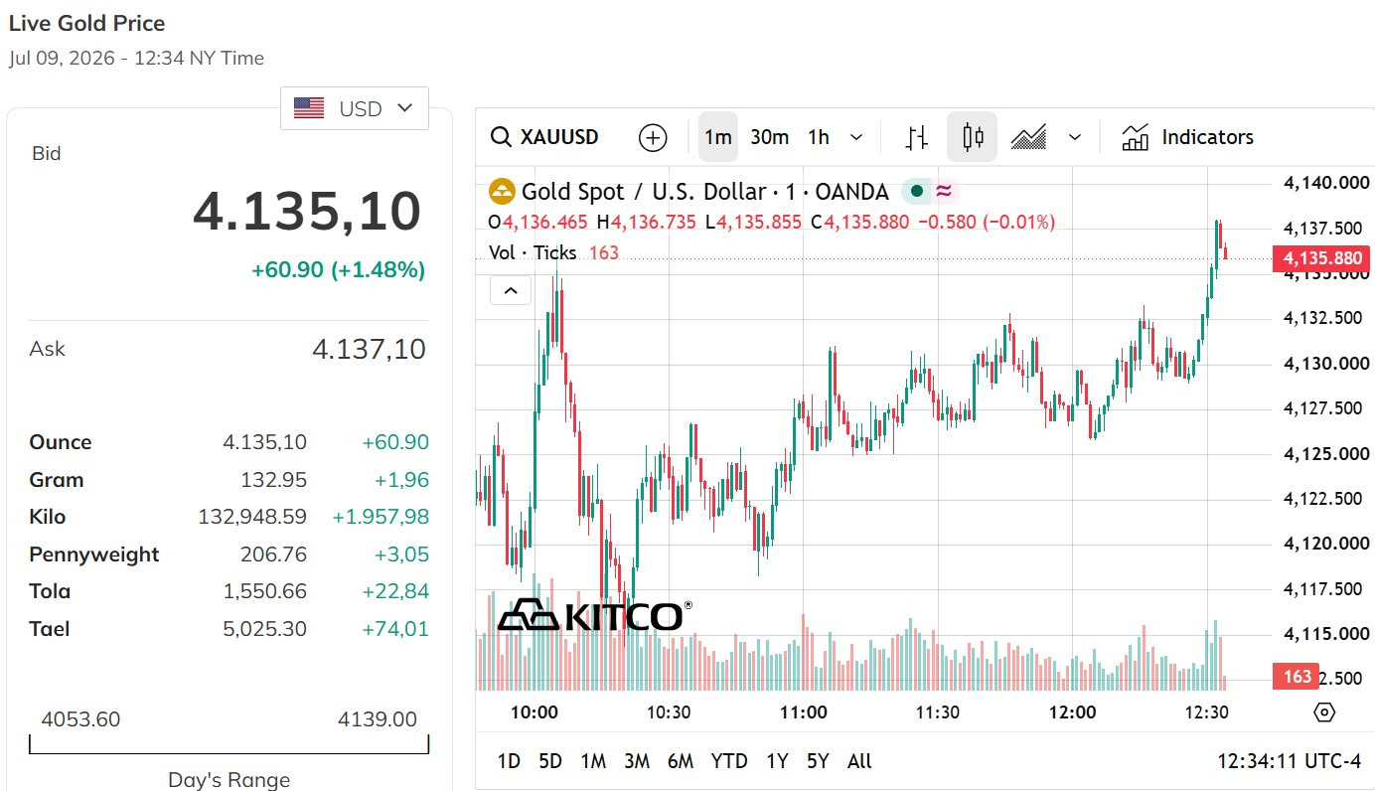Viewport: 1375px width, 791px height.
Task: Open the USD currency dropdown
Action: tap(355, 108)
